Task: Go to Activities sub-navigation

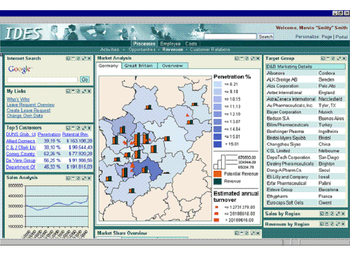Action: tap(109, 49)
